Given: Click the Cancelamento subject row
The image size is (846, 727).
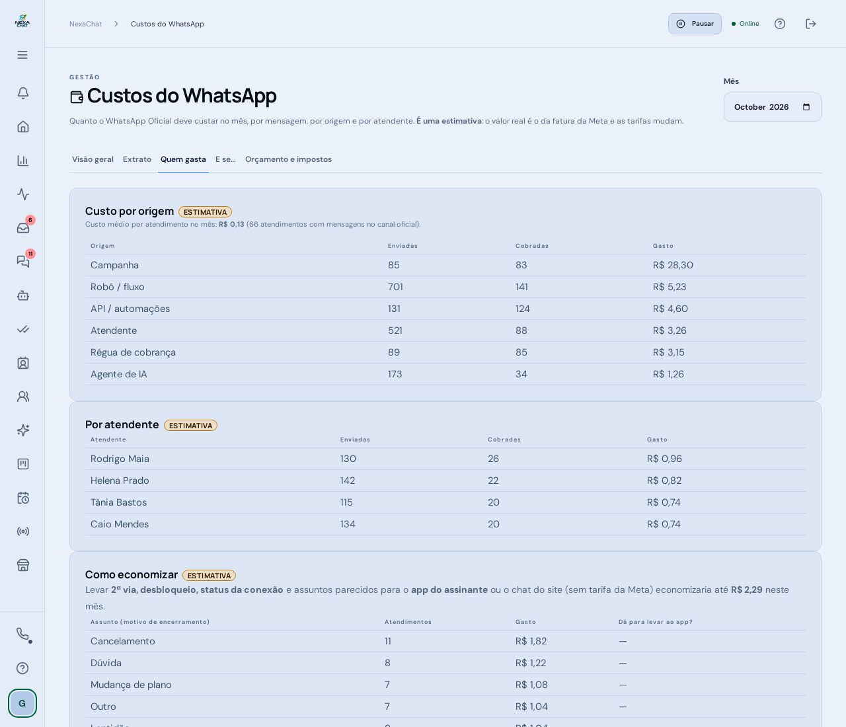Looking at the screenshot, I should [x=445, y=641].
